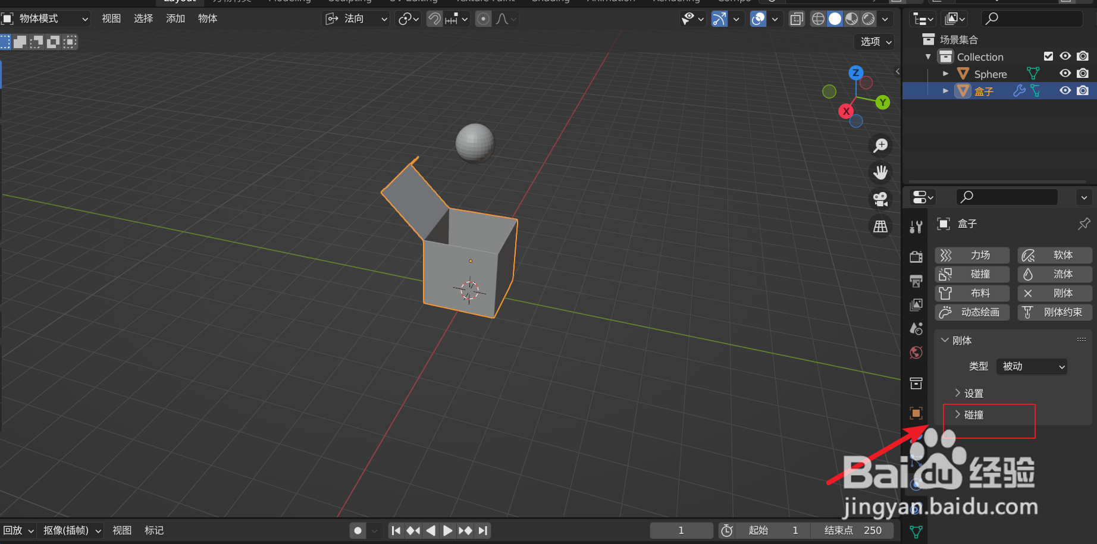Click the 布料 physics button

[972, 293]
